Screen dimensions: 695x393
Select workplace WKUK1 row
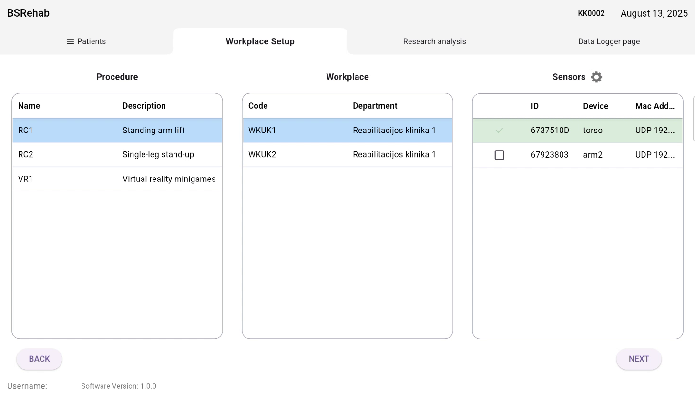tap(347, 131)
